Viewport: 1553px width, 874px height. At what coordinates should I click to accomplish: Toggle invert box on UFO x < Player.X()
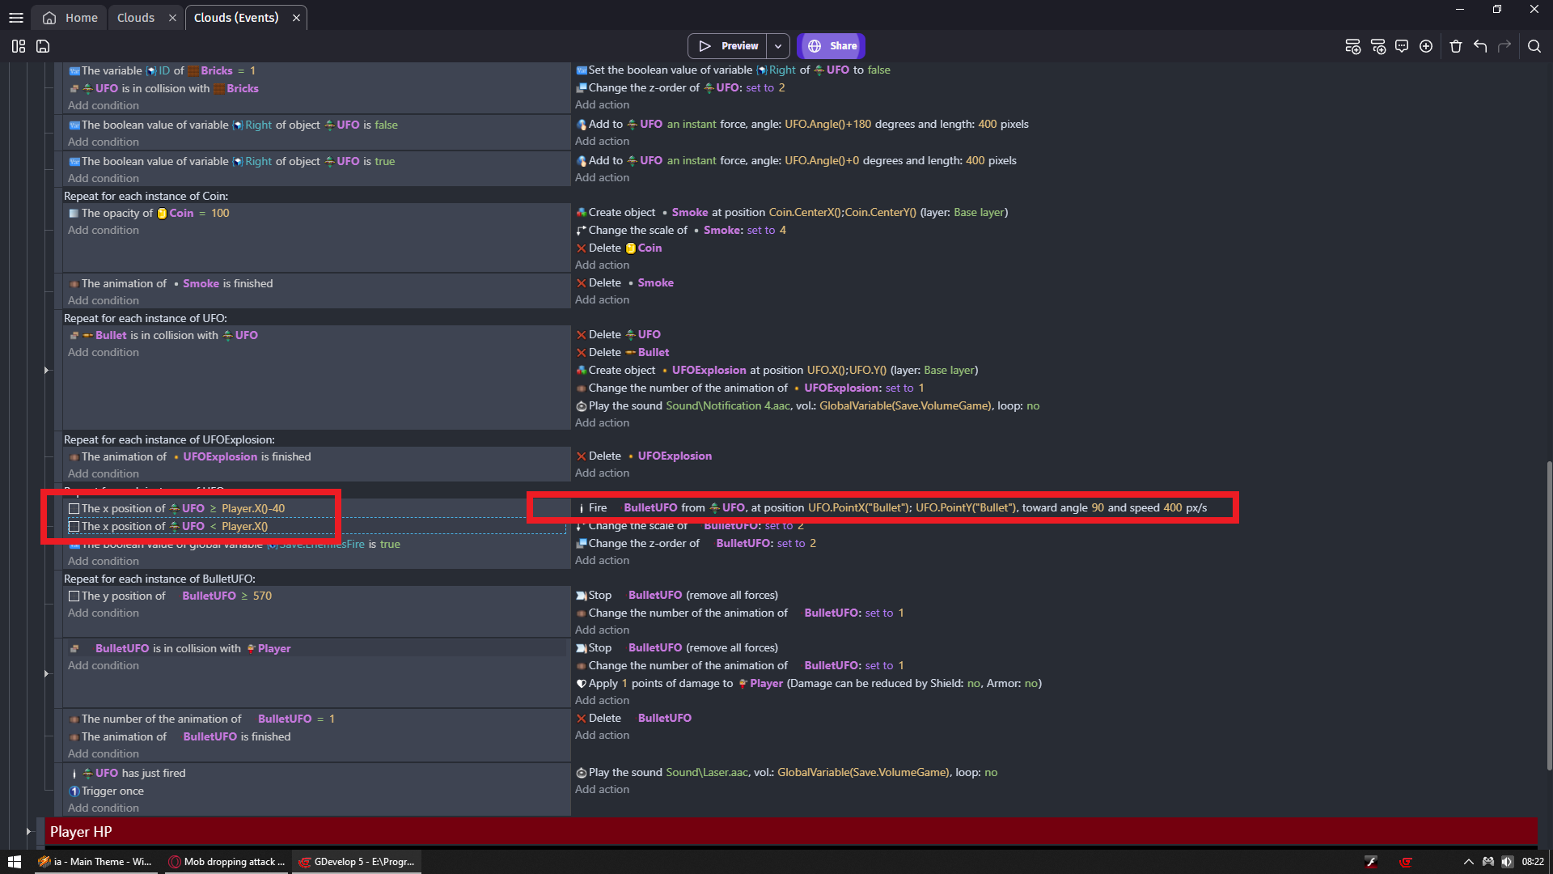(x=74, y=527)
